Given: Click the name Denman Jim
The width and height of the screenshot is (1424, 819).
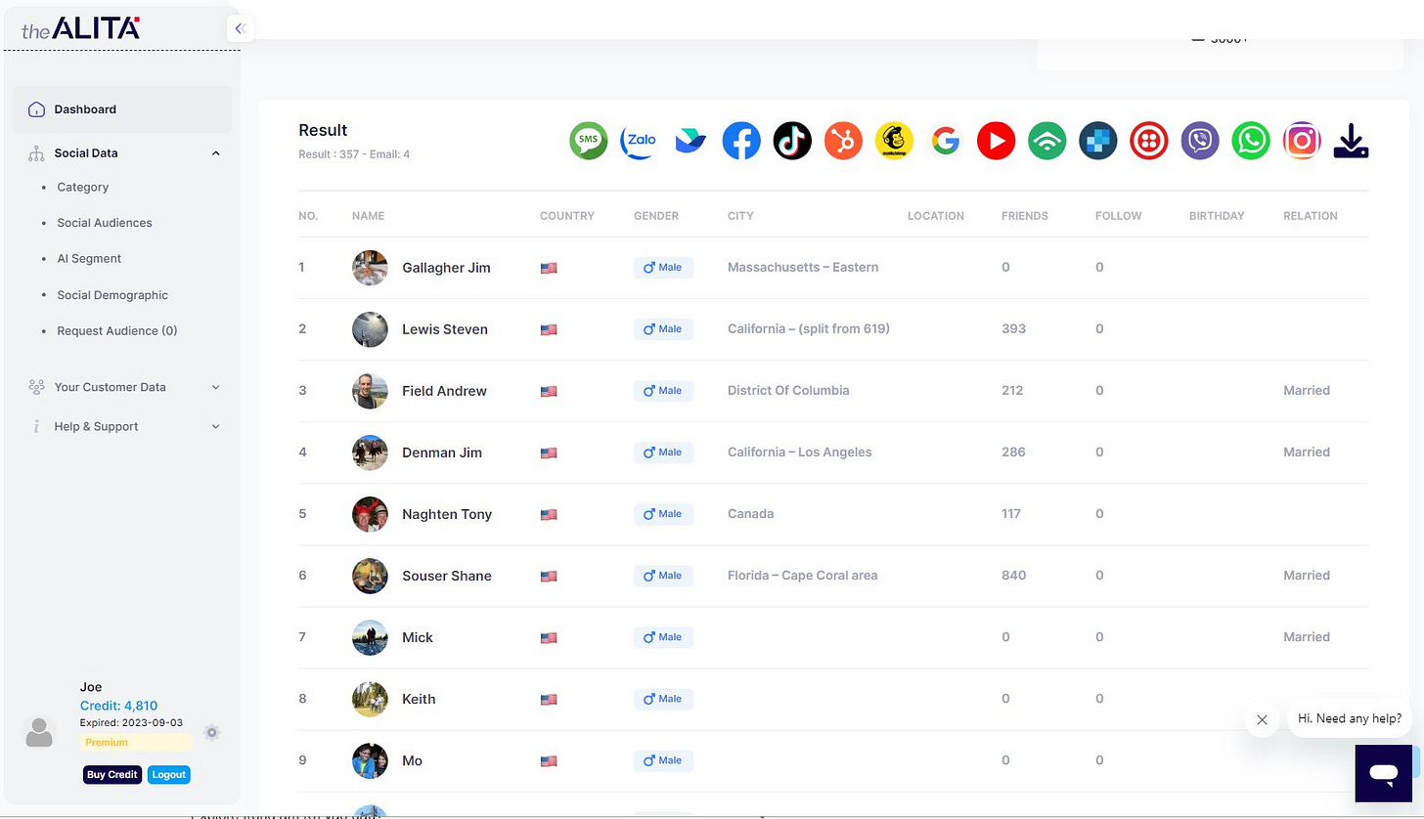Looking at the screenshot, I should click(442, 453).
